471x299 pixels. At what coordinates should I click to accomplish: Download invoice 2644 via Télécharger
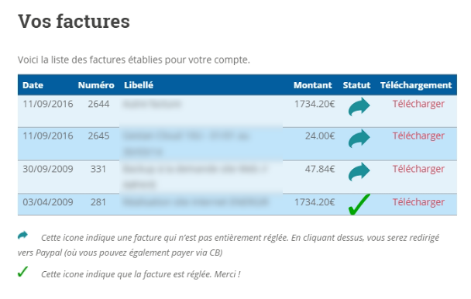tap(418, 104)
